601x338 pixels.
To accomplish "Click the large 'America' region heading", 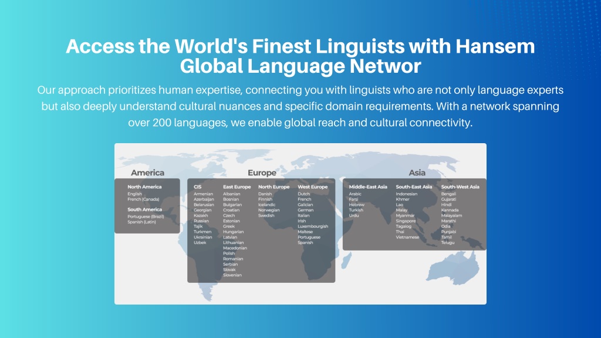I will tap(147, 173).
